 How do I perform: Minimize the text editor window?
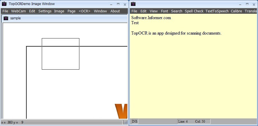240,4
